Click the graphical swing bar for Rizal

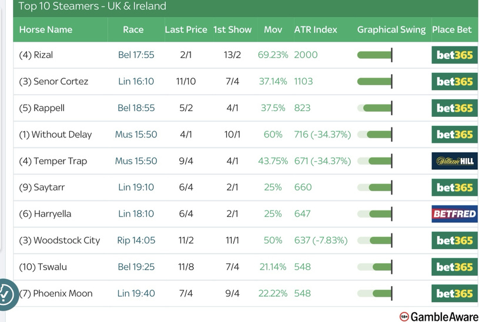pos(374,55)
